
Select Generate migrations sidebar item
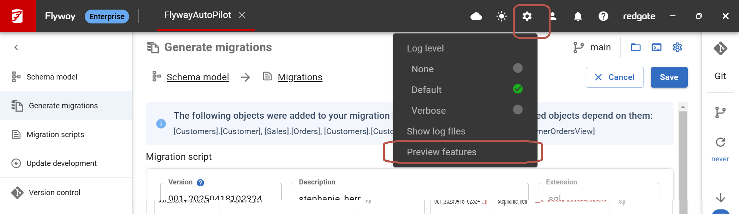tap(66, 106)
